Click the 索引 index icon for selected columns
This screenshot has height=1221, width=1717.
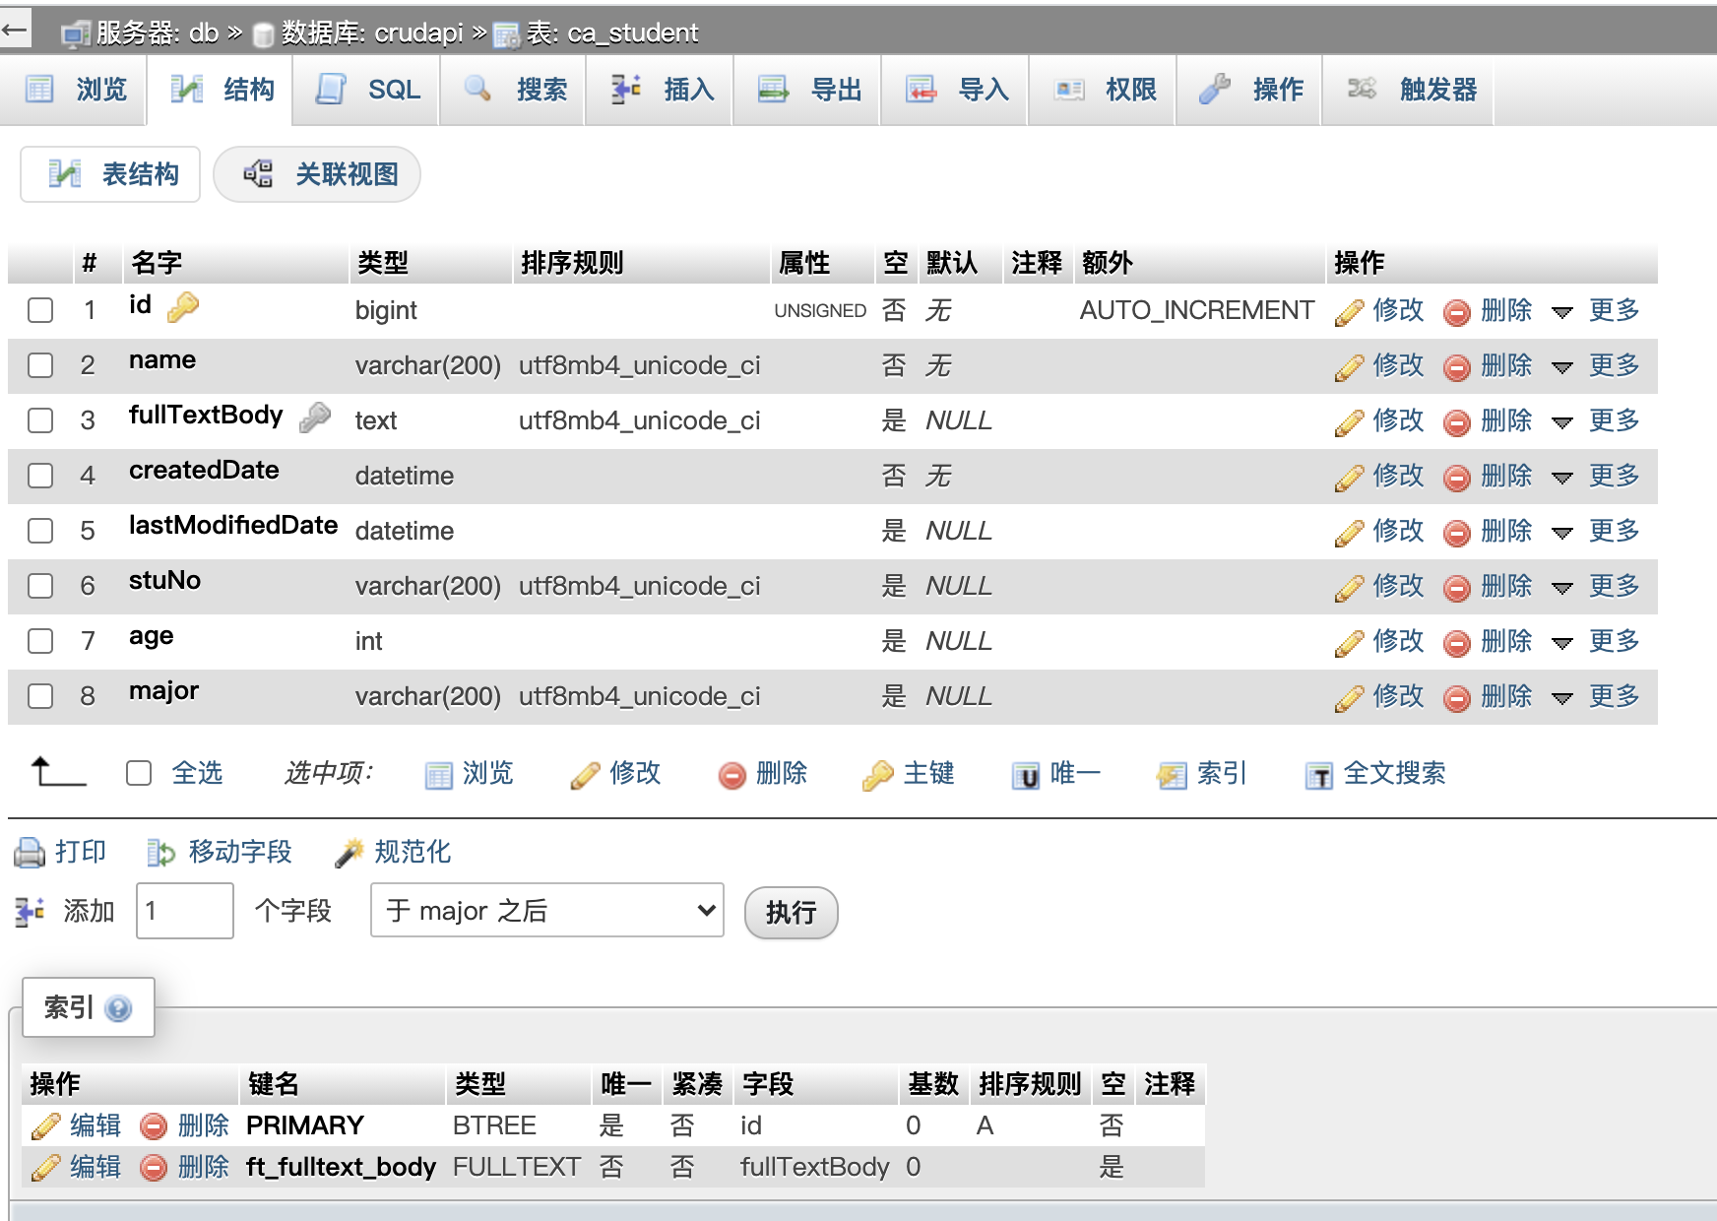click(x=1171, y=775)
